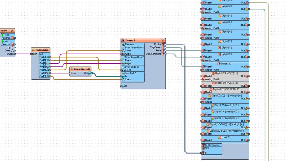Image resolution: width=287 pixels, height=161 pixels.
Task: Select MultiSource1 Pin [0] output
Action: [50, 57]
